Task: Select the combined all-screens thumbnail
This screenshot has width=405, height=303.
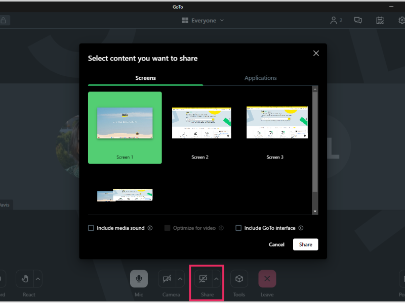Action: click(125, 195)
